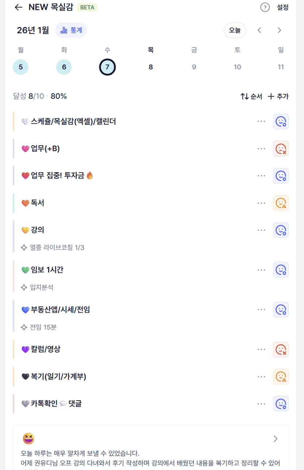Toggle status face for 업무(+B)
The height and width of the screenshot is (470, 304).
(281, 149)
